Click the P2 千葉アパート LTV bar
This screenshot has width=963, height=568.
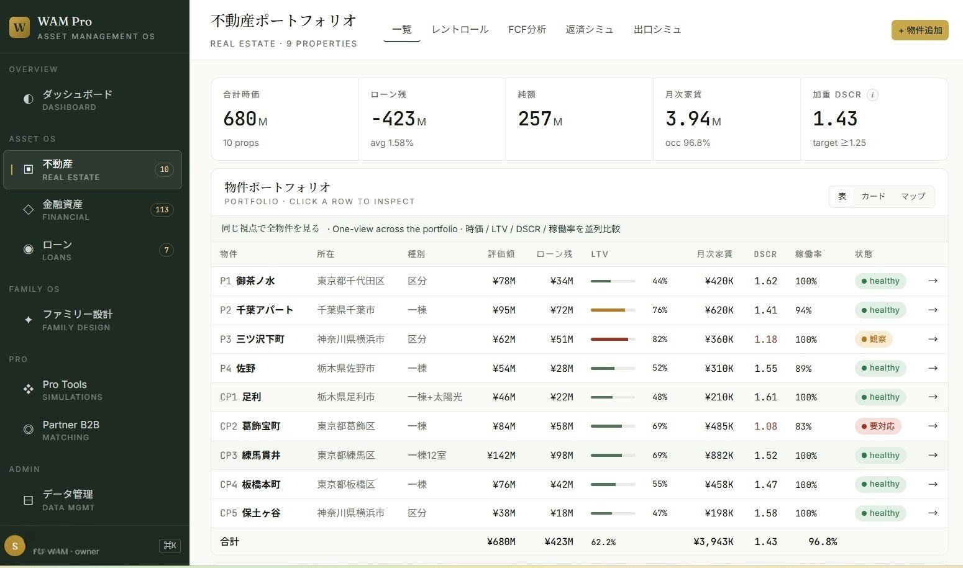[612, 310]
